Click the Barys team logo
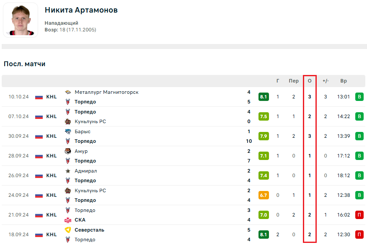Image resolution: width=367 pixels, height=245 pixels. point(68,132)
